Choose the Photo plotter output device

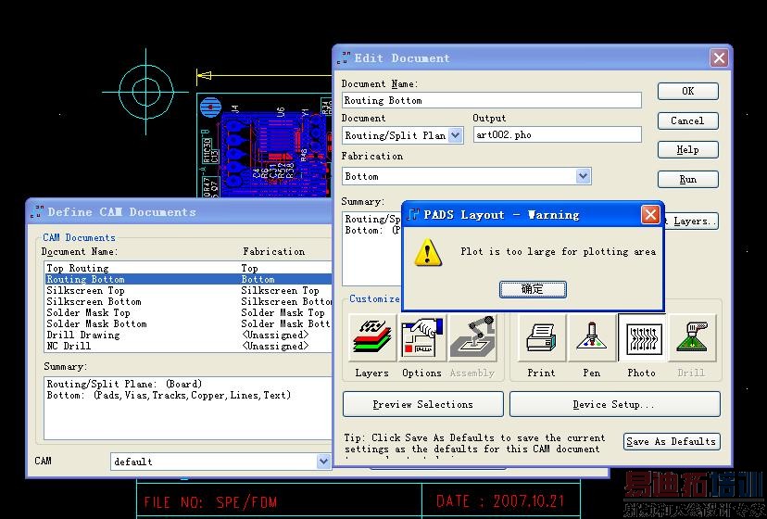click(x=642, y=339)
